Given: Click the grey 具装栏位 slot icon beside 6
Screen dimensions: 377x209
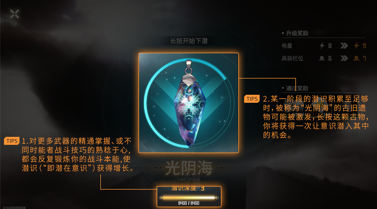Looking at the screenshot, I should [322, 58].
